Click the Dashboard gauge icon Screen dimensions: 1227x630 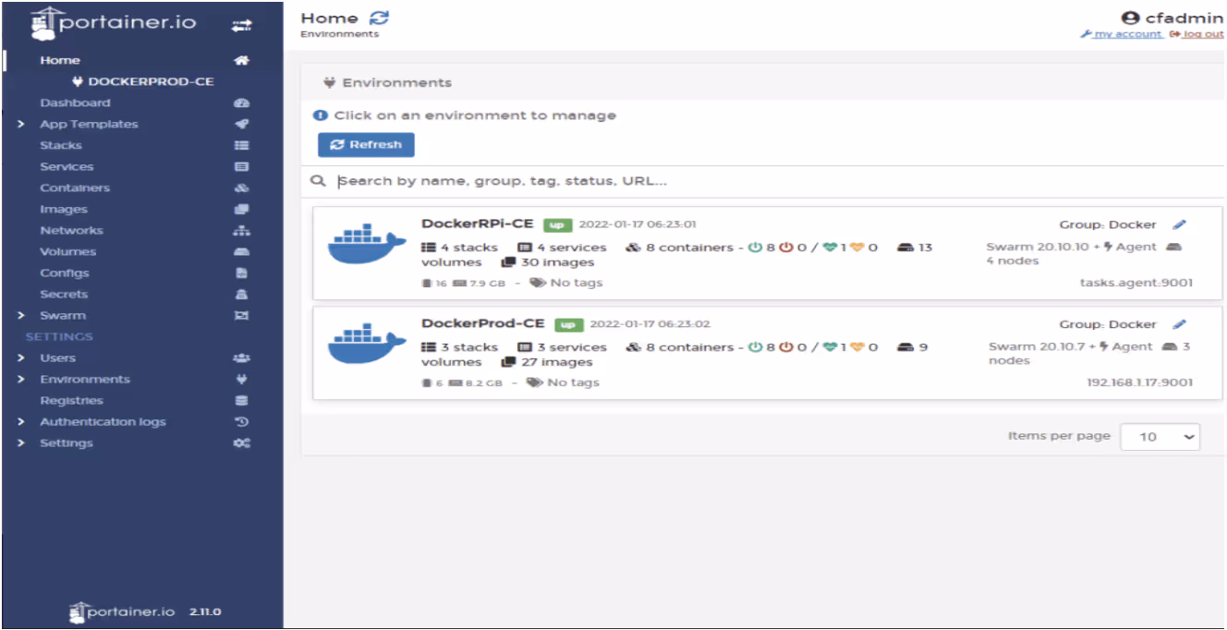click(x=242, y=103)
